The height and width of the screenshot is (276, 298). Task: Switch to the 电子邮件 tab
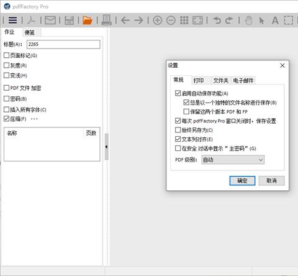[x=243, y=80]
